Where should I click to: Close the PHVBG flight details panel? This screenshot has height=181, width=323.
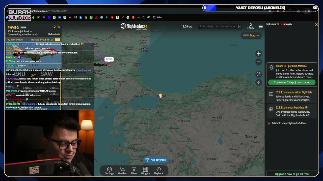click(59, 27)
